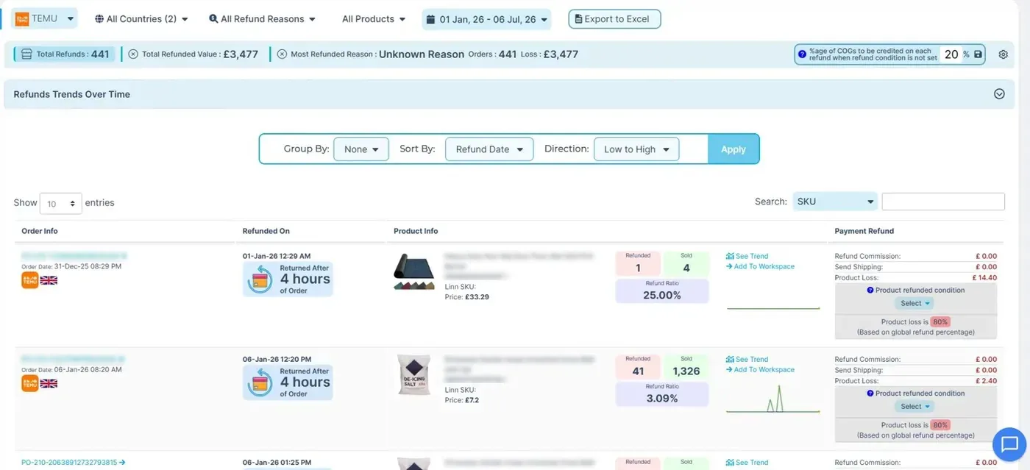1030x470 pixels.
Task: Click help icon by refunded condition, £2.40 row
Action: click(x=871, y=393)
